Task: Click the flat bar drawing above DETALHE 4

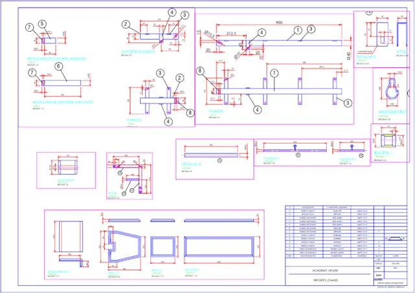Action: tap(211, 155)
